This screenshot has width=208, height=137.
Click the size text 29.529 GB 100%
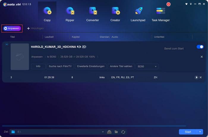coord(78,57)
